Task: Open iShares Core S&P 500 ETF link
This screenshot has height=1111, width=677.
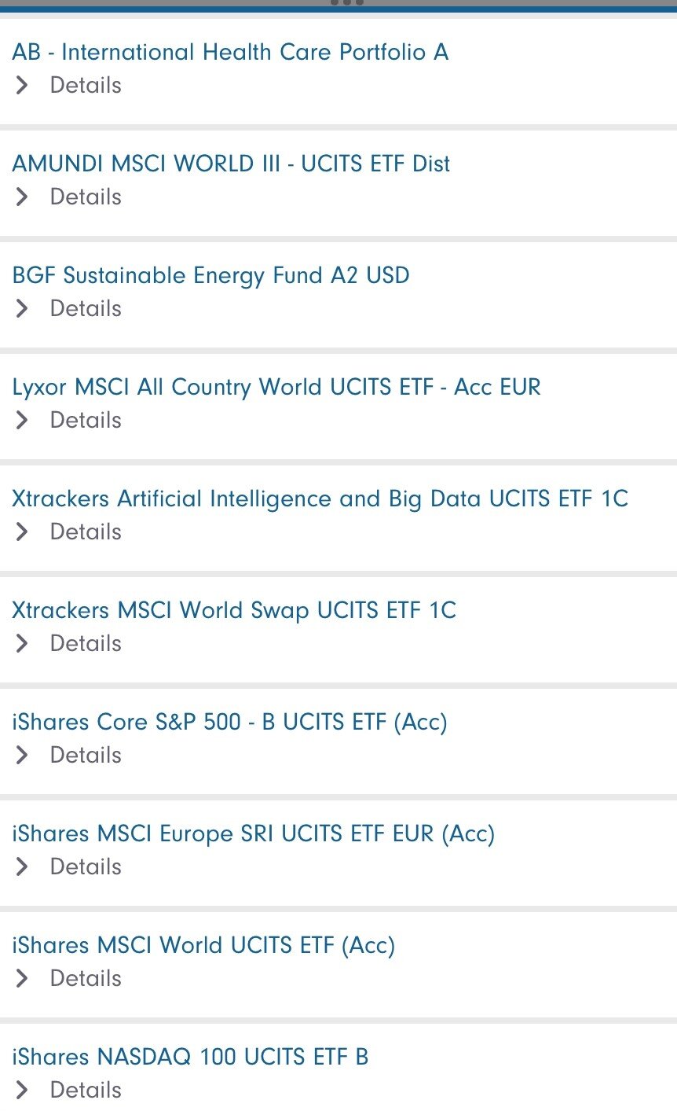Action: (229, 723)
